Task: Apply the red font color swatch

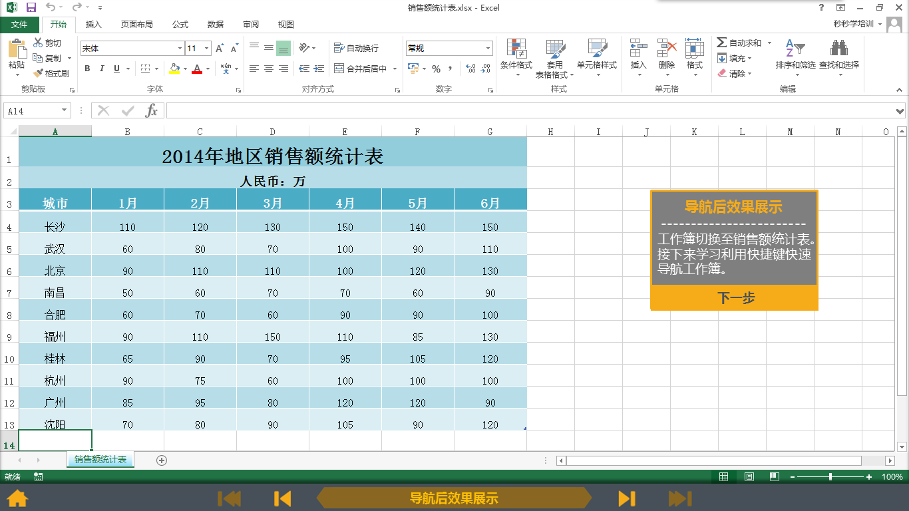Action: point(197,69)
